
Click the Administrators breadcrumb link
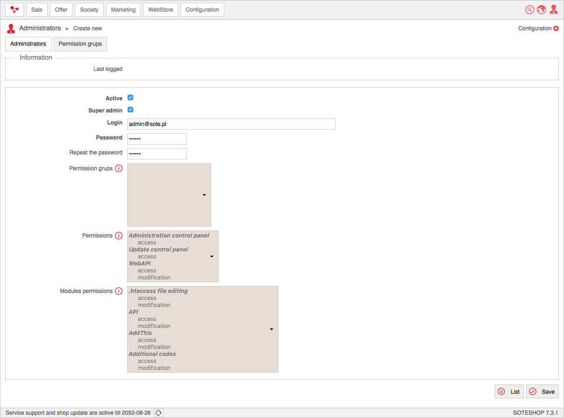tap(40, 28)
